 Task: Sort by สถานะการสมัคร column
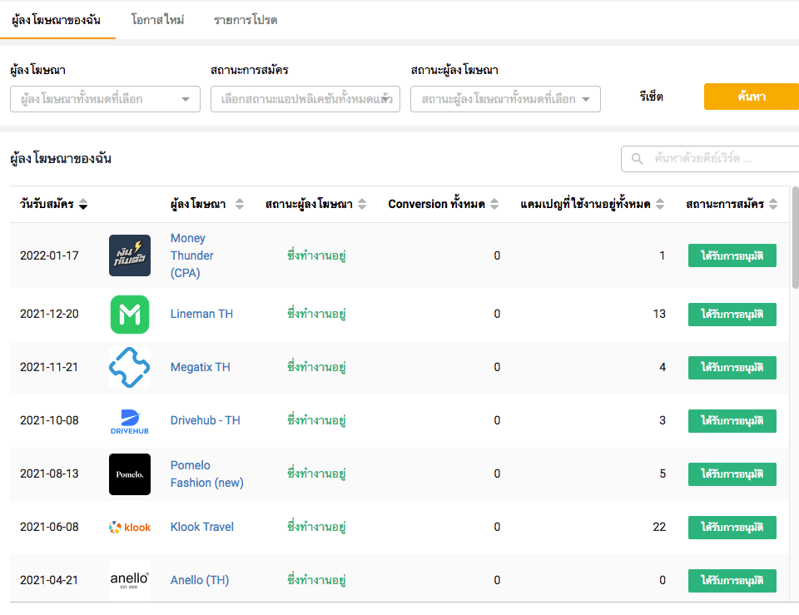coord(773,205)
